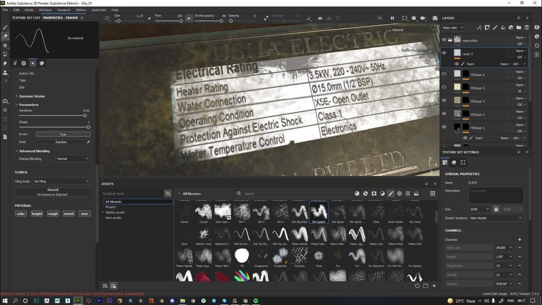The height and width of the screenshot is (305, 542).
Task: Add a fill layer with bucket icon
Action: coord(503,28)
